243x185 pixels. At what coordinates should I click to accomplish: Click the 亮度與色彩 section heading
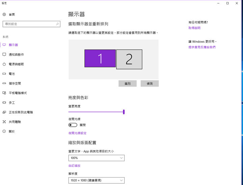click(78, 98)
